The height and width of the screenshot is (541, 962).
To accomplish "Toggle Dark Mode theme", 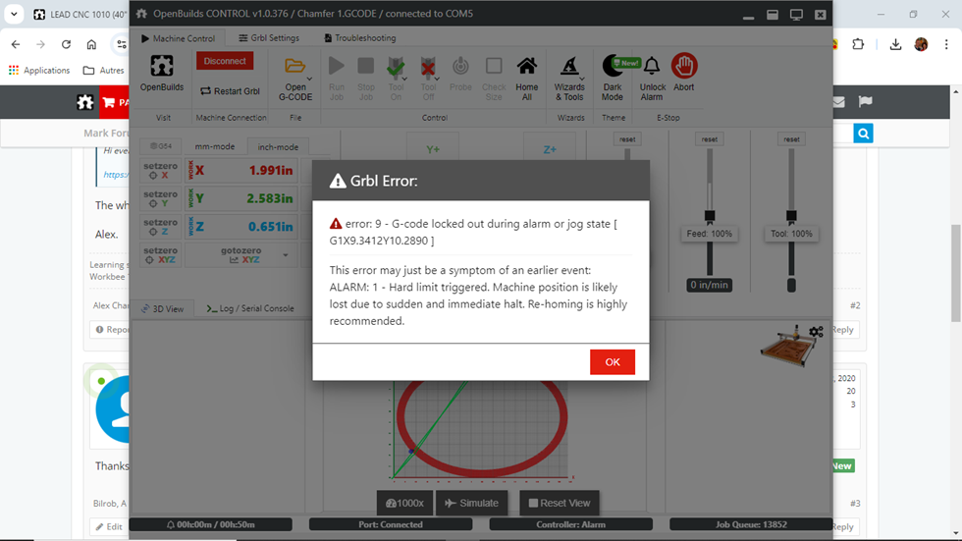I will point(613,69).
